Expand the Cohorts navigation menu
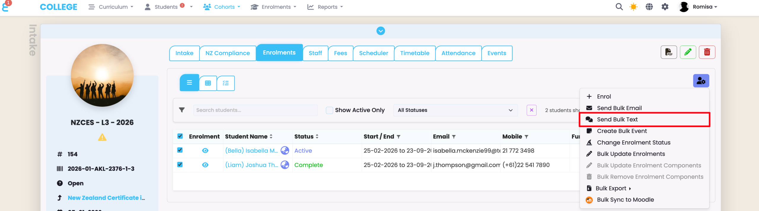 pyautogui.click(x=222, y=7)
